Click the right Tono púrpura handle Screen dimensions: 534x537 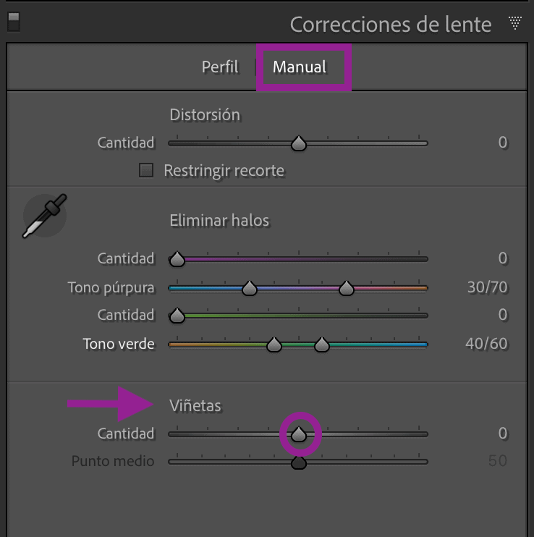point(347,289)
